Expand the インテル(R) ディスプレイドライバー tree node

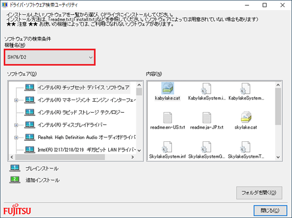coord(16,125)
